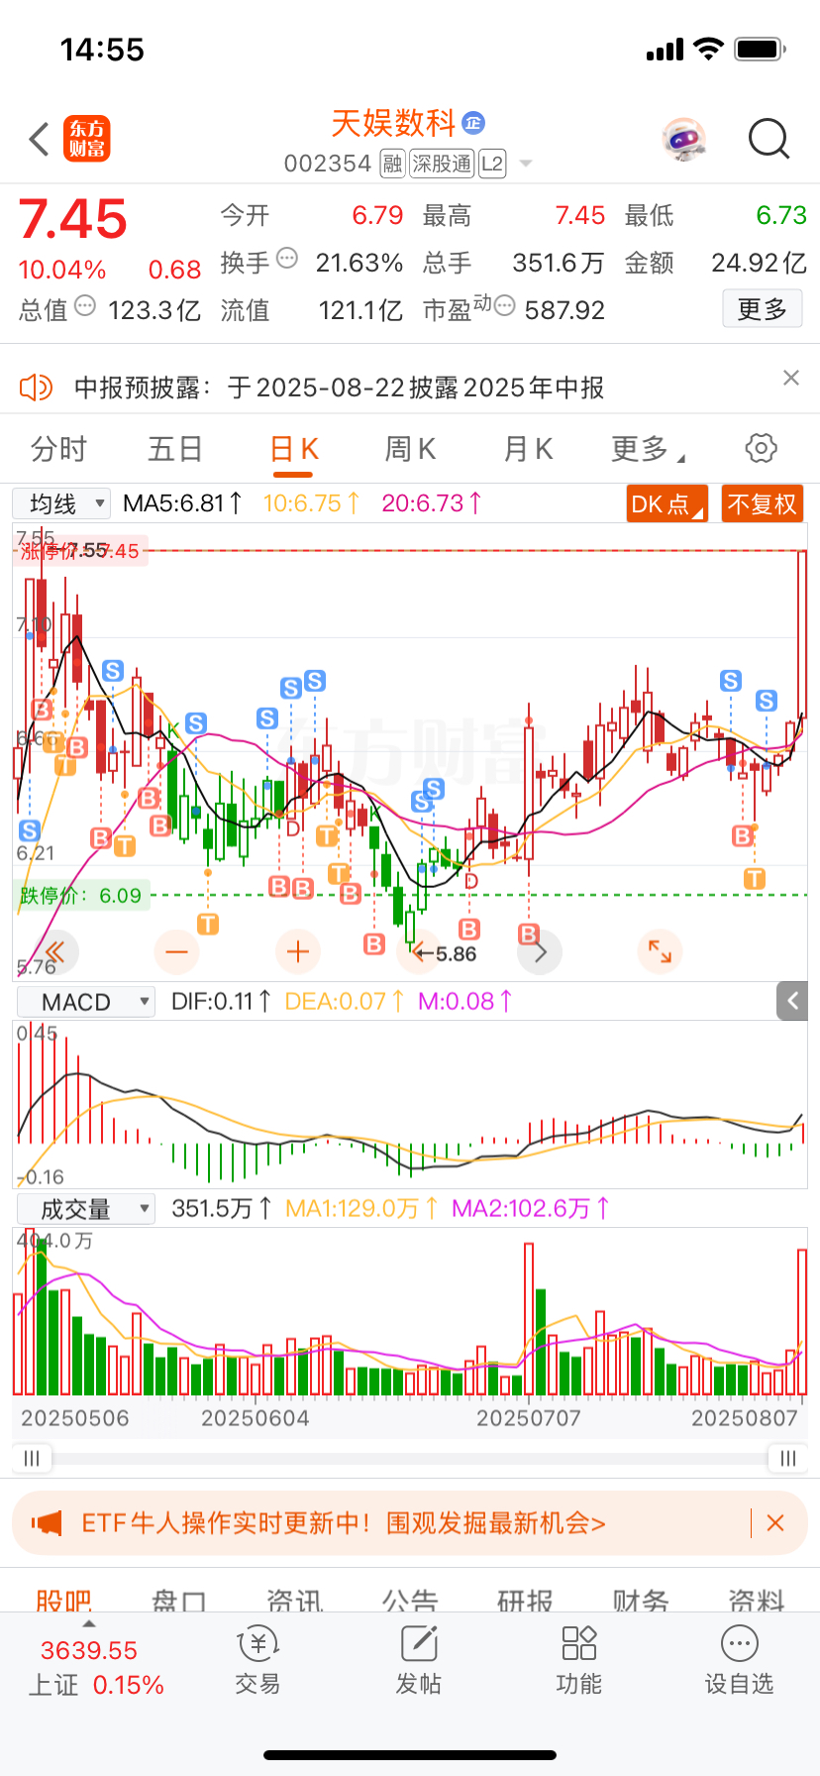820x1776 pixels.
Task: Tap info icon beside 换手
Action: (x=287, y=258)
